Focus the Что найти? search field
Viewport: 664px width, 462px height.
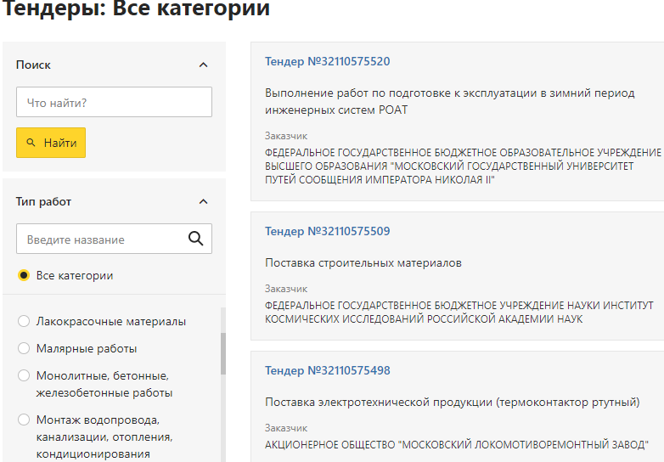point(114,102)
